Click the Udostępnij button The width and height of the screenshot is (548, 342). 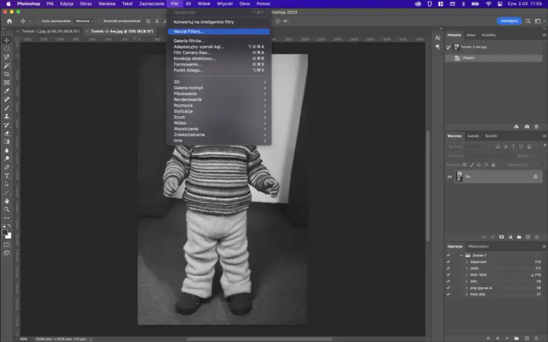tap(509, 21)
